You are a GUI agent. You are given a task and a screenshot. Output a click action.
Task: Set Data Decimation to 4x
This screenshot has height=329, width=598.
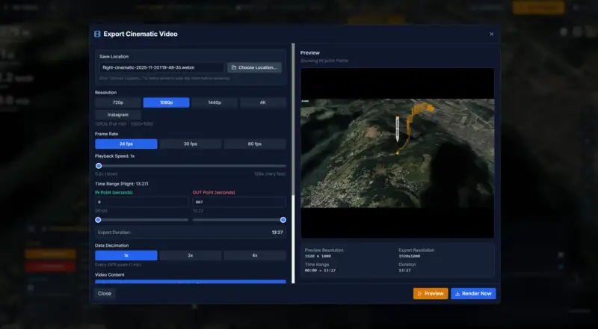click(255, 255)
